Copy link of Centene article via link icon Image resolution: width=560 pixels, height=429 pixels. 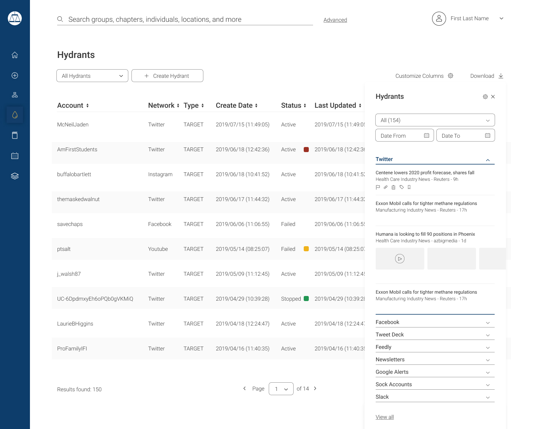[385, 187]
